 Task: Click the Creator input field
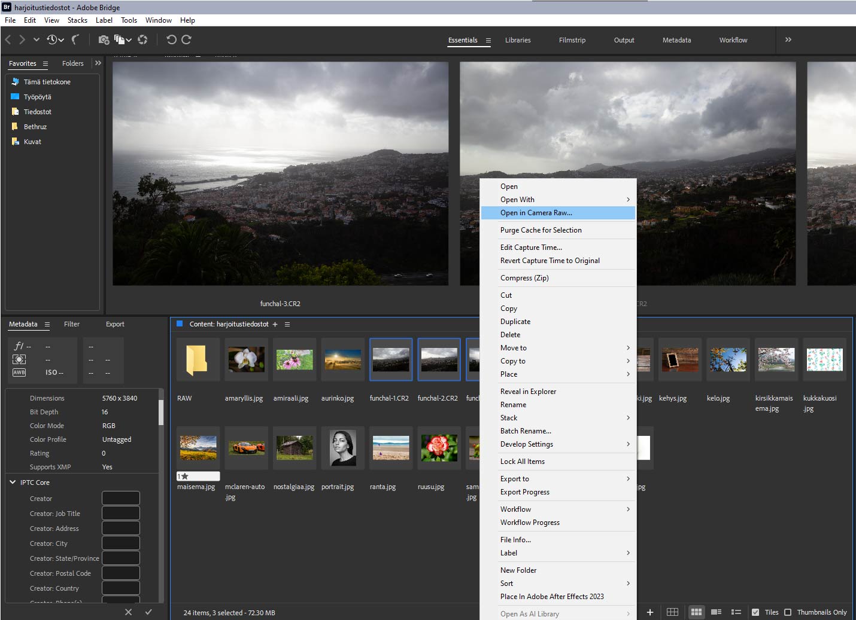coord(121,498)
